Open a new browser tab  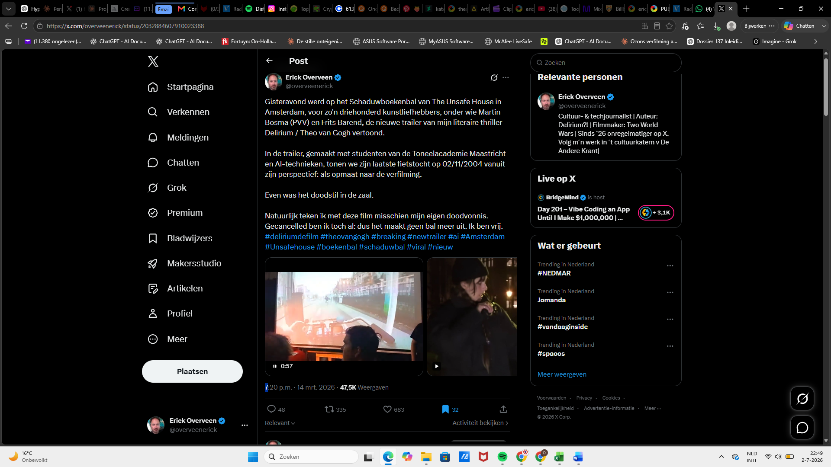(746, 9)
